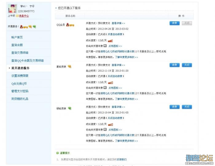Screen dimensions: 215x166
Task: Click growth speed bar icon in QQ会员 row
Action: (x=110, y=41)
